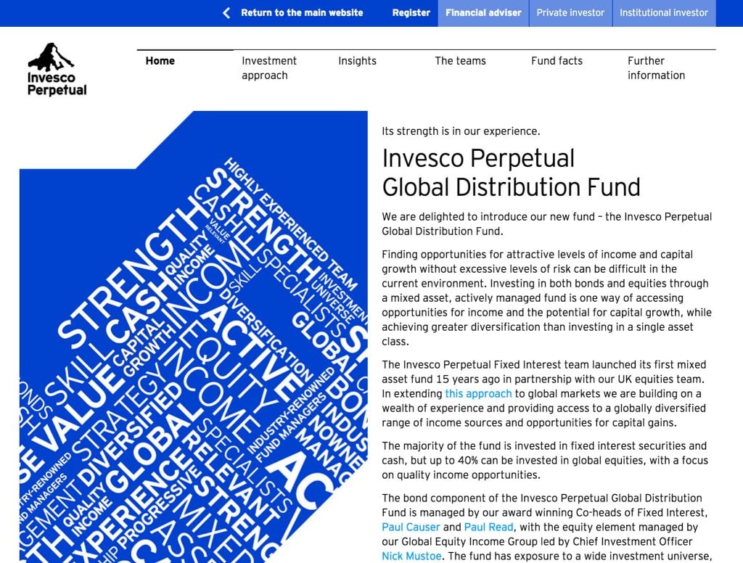Navigate to The teams section
This screenshot has height=563, width=743.
tap(460, 61)
